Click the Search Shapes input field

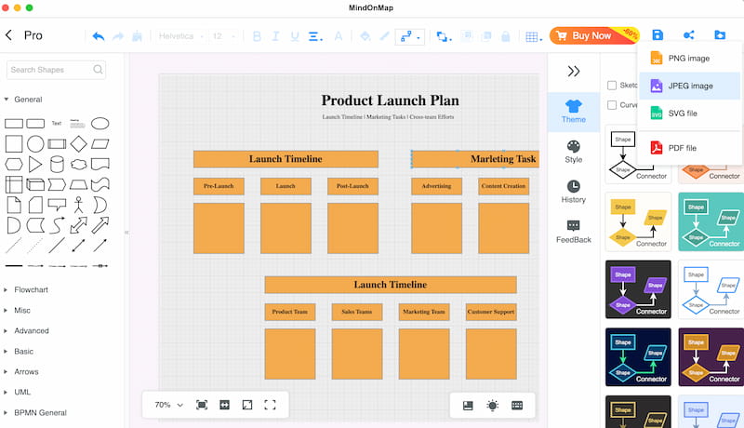[56, 70]
